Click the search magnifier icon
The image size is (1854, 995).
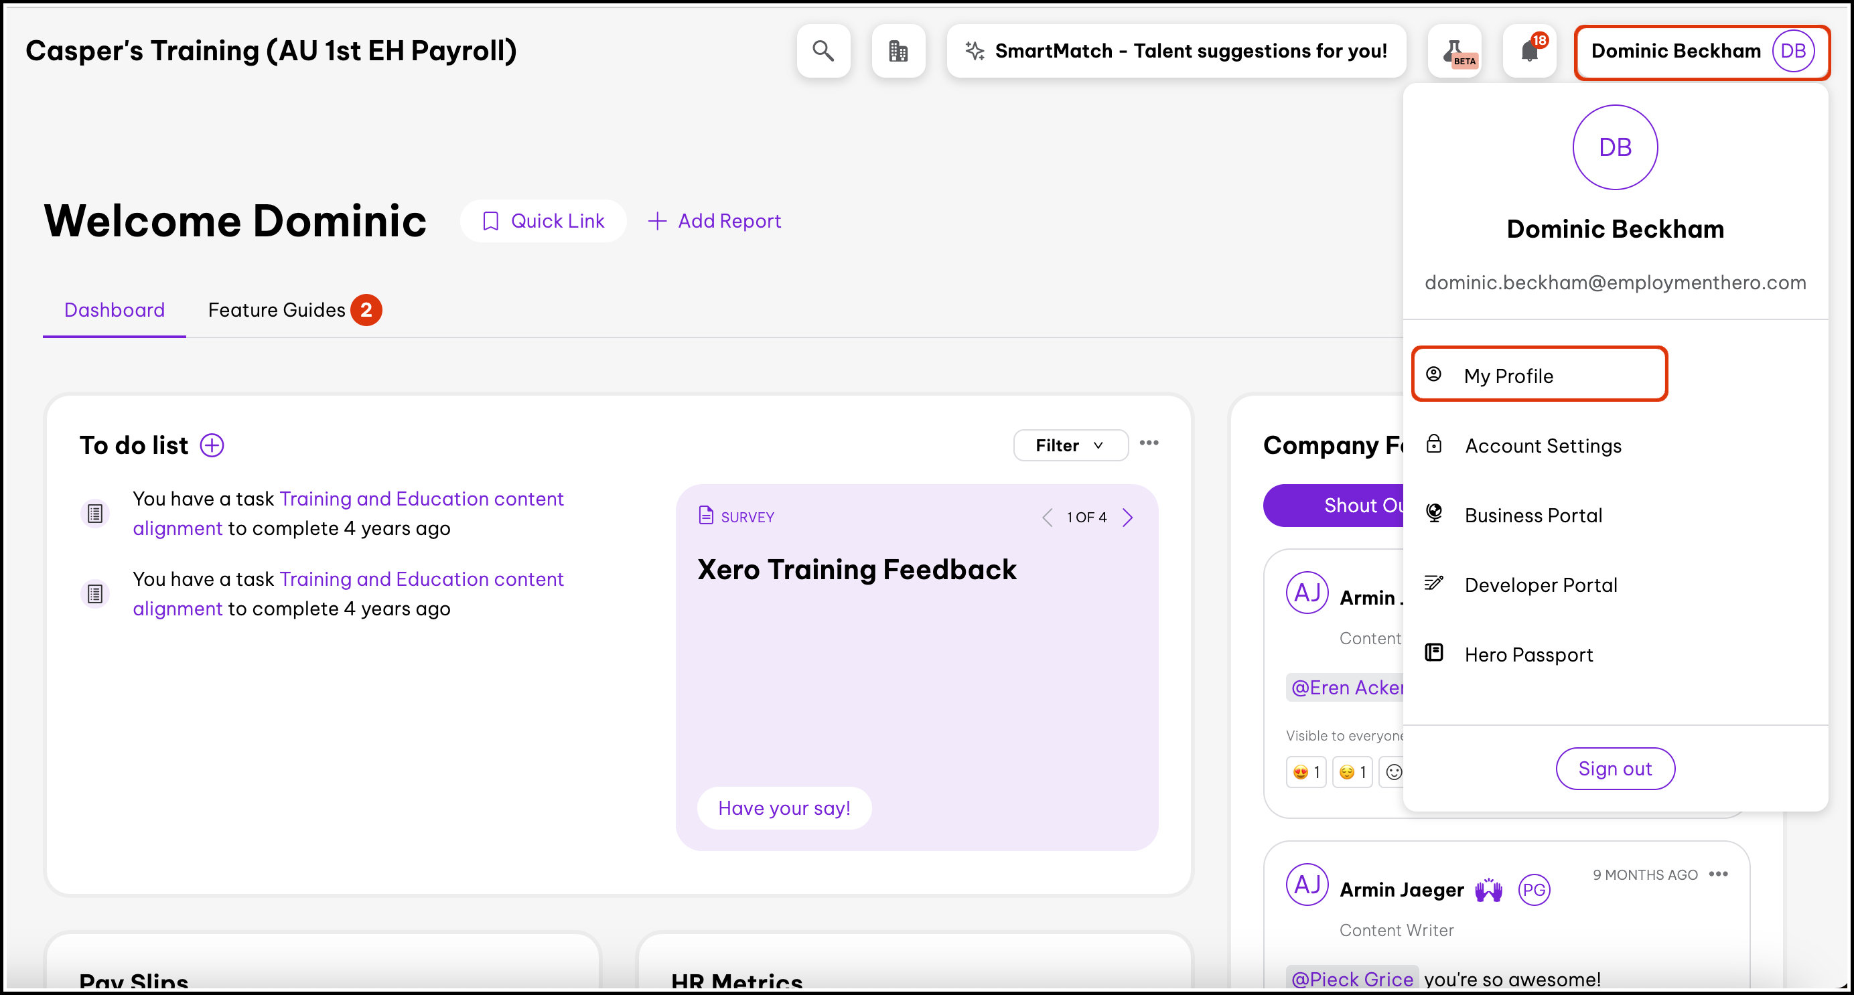pyautogui.click(x=823, y=51)
